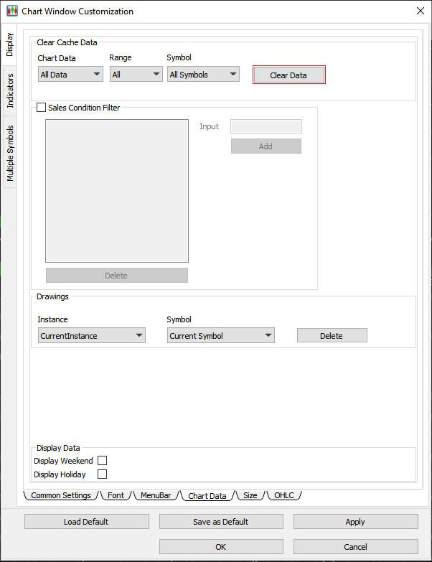Toggle the Display Holiday checkbox
This screenshot has width=432, height=562.
102,474
